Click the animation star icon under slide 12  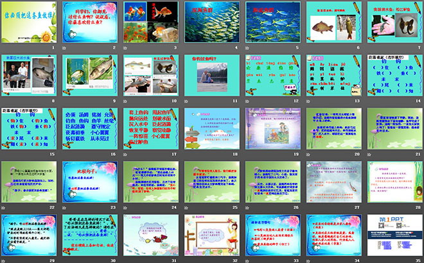[247, 101]
